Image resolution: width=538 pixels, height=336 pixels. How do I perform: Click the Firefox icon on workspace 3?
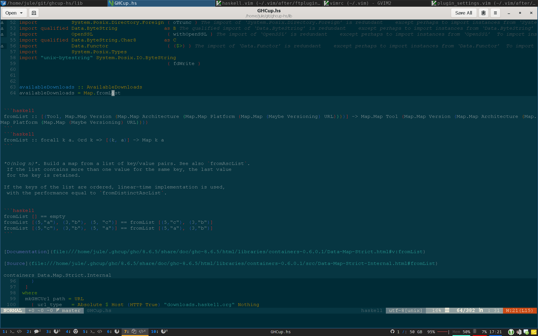tap(56, 332)
